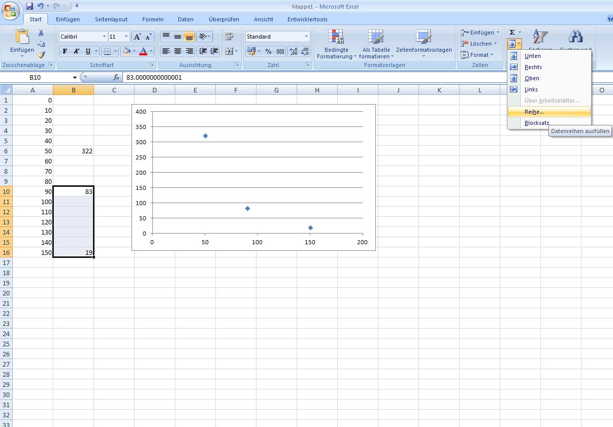613x427 pixels.
Task: Open the Name Box dropdown arrow
Action: pos(75,78)
